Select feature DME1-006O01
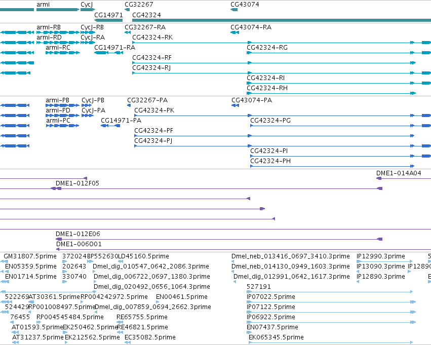This screenshot has height=345, width=431. tap(79, 244)
